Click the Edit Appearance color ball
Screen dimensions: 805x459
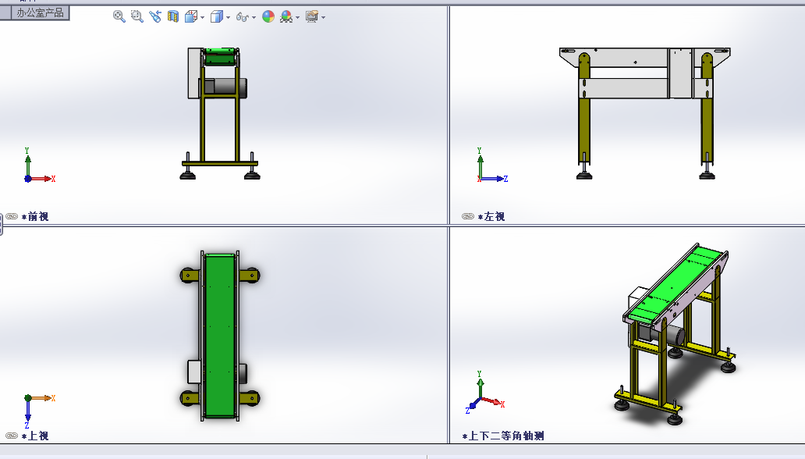[268, 16]
